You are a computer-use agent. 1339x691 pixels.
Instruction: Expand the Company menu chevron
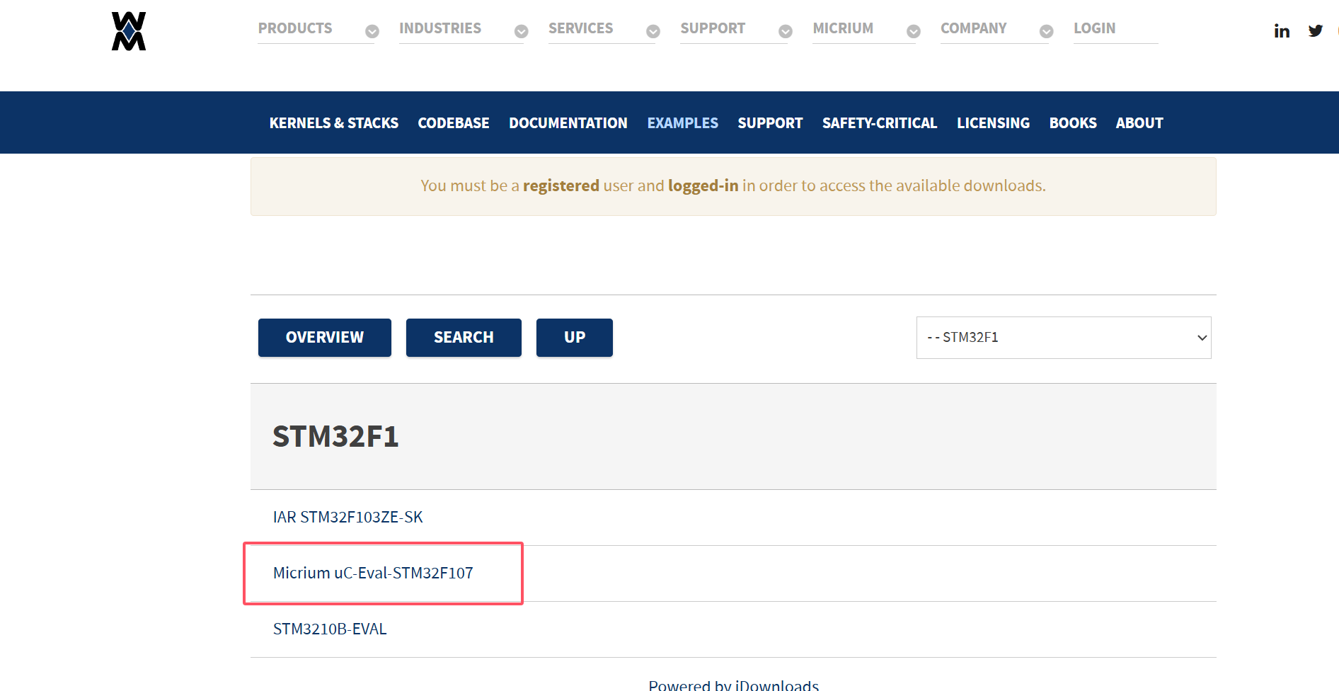coord(1047,31)
